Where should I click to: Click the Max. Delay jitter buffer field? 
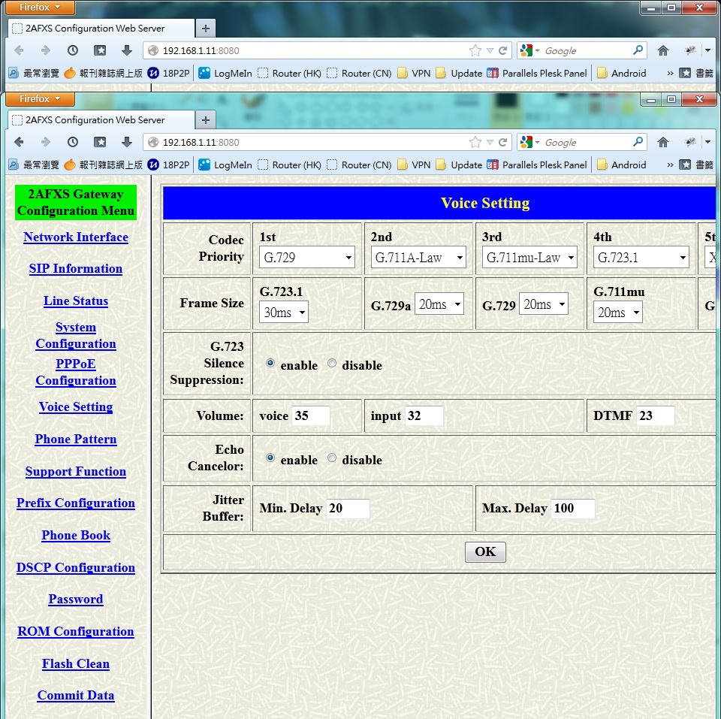[x=573, y=509]
